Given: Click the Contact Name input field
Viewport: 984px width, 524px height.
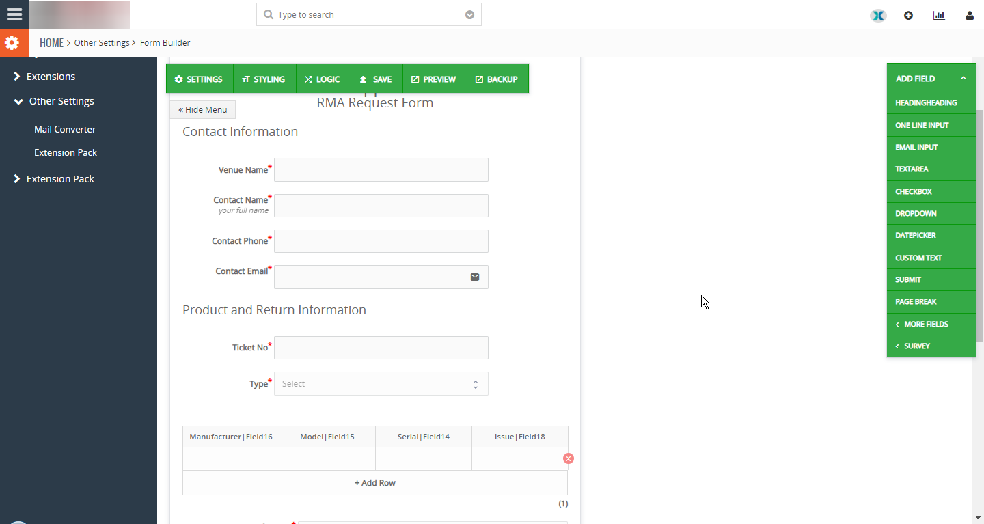Looking at the screenshot, I should pyautogui.click(x=381, y=206).
